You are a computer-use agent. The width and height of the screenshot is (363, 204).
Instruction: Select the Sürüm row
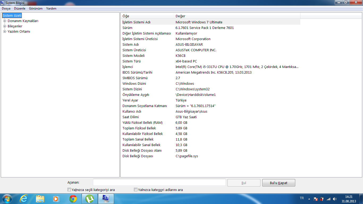211,28
